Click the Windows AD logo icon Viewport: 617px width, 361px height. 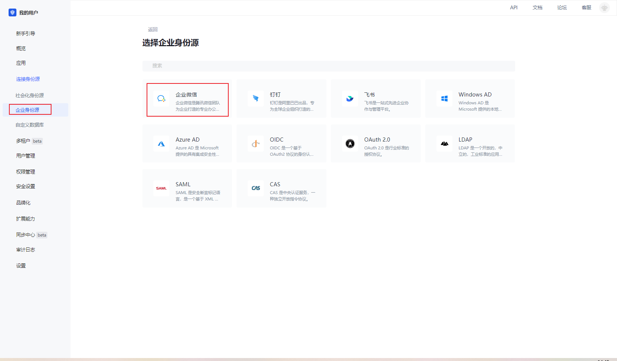tap(444, 99)
